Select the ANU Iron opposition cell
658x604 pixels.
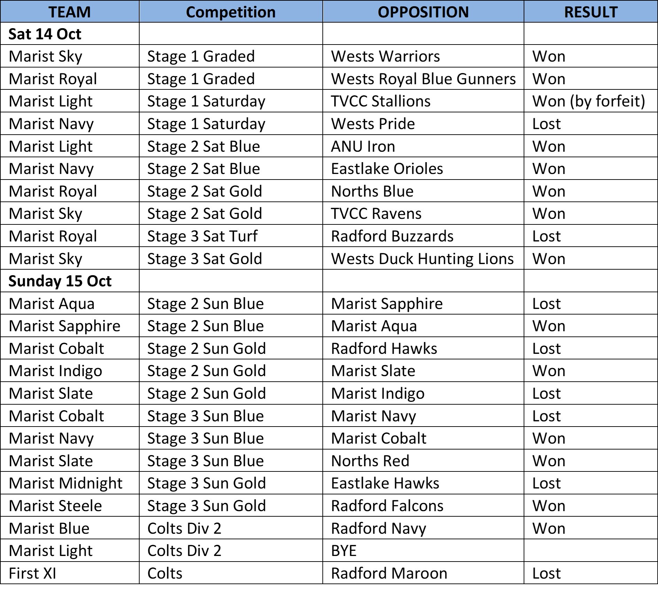363,146
